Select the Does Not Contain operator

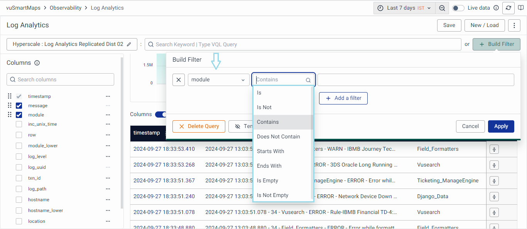tap(279, 136)
